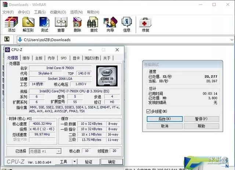The width and height of the screenshot is (235, 170).
Task: Click the processed MB value 3,800
Action: [x=213, y=98]
